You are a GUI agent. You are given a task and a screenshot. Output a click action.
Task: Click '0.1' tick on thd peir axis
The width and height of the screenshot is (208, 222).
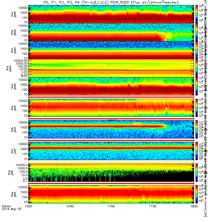coord(26,181)
